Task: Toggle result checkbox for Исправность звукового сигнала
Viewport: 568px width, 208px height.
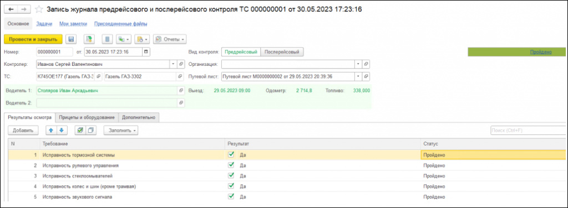Action: [x=231, y=197]
